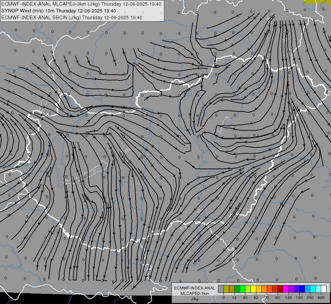Click the 120 value on legend scale
331x304 pixels.
(288, 298)
